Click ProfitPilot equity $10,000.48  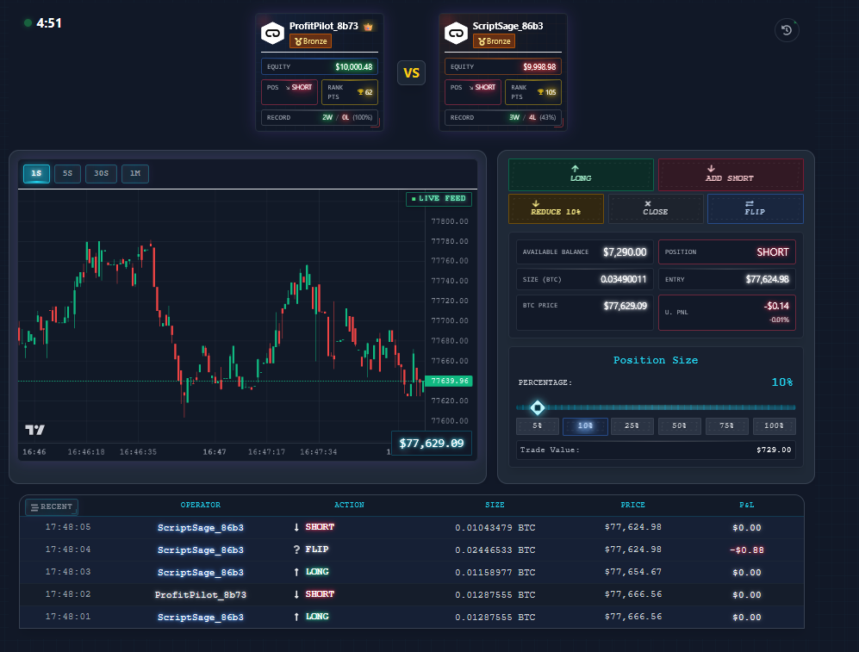coord(354,67)
